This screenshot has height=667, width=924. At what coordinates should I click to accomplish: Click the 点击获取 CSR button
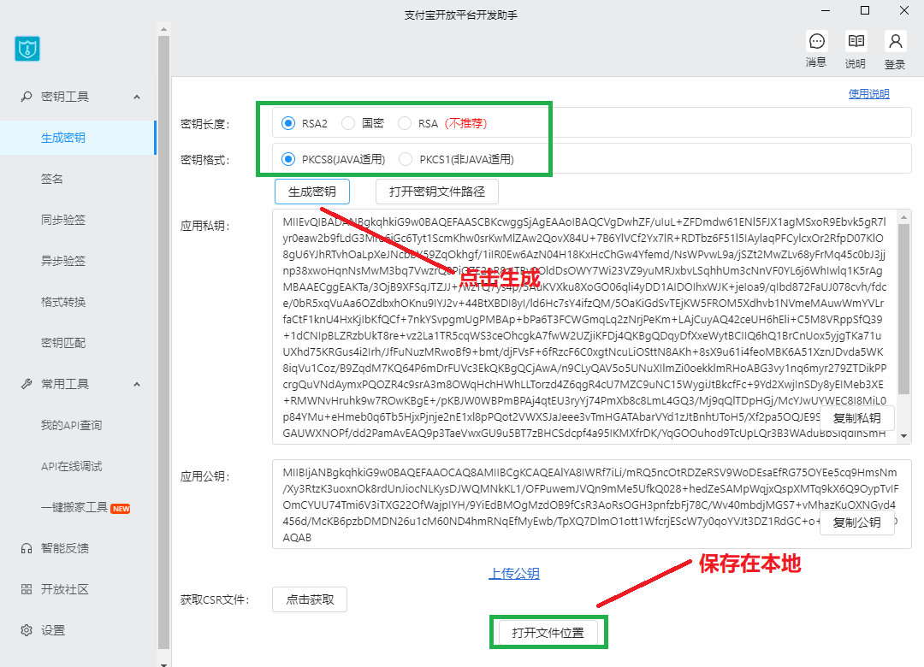310,599
